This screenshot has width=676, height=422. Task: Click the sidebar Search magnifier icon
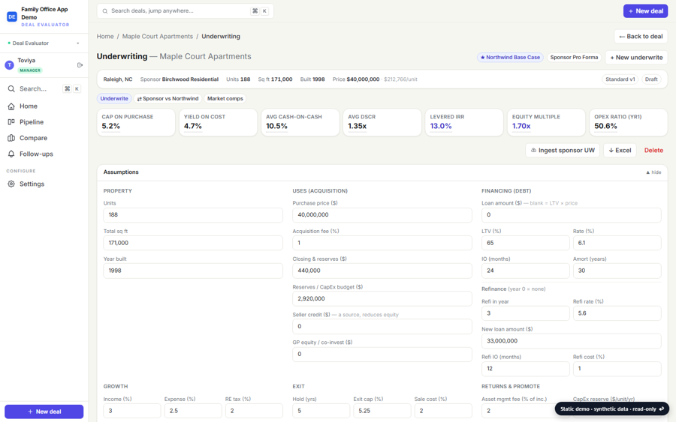11,88
